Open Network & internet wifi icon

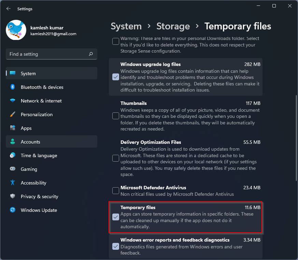pos(13,101)
